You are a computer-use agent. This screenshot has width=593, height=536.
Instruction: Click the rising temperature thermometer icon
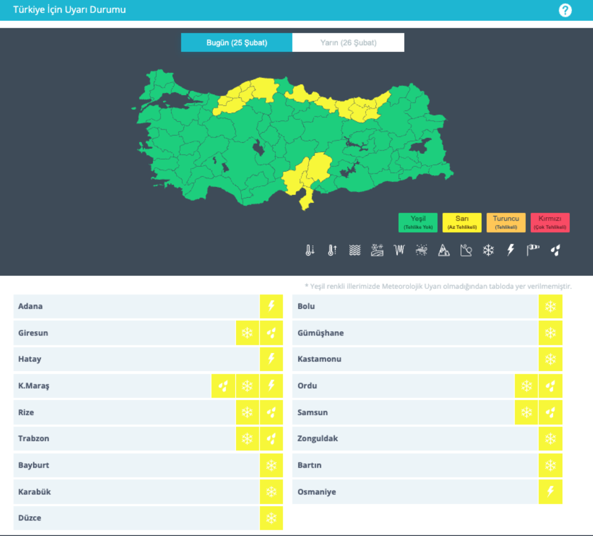coord(332,250)
